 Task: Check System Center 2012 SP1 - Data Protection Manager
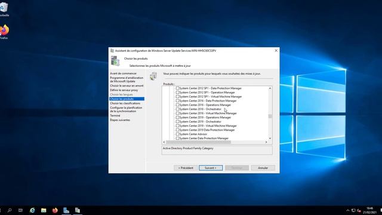pyautogui.click(x=177, y=88)
